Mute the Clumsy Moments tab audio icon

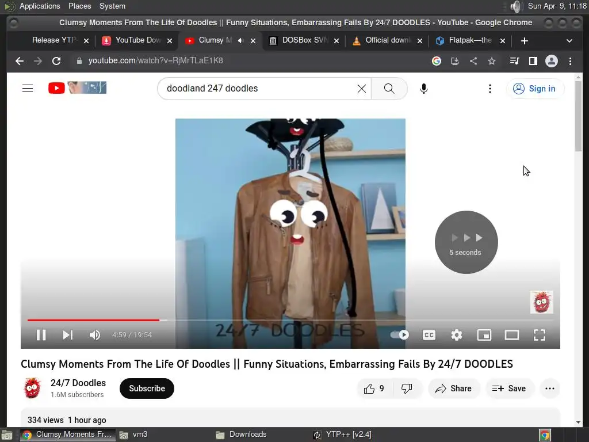tap(241, 41)
